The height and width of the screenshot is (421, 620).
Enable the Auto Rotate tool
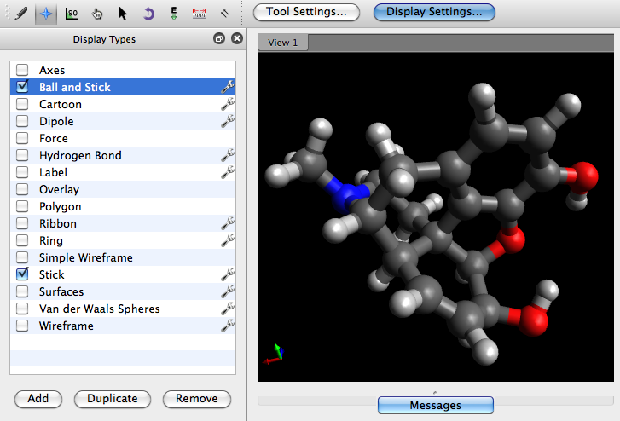pyautogui.click(x=148, y=14)
